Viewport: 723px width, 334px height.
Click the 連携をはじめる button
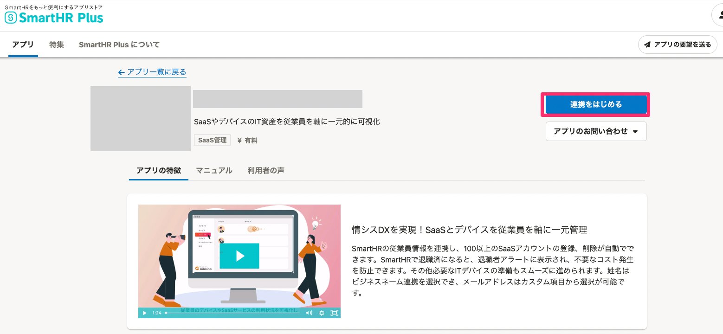[596, 104]
